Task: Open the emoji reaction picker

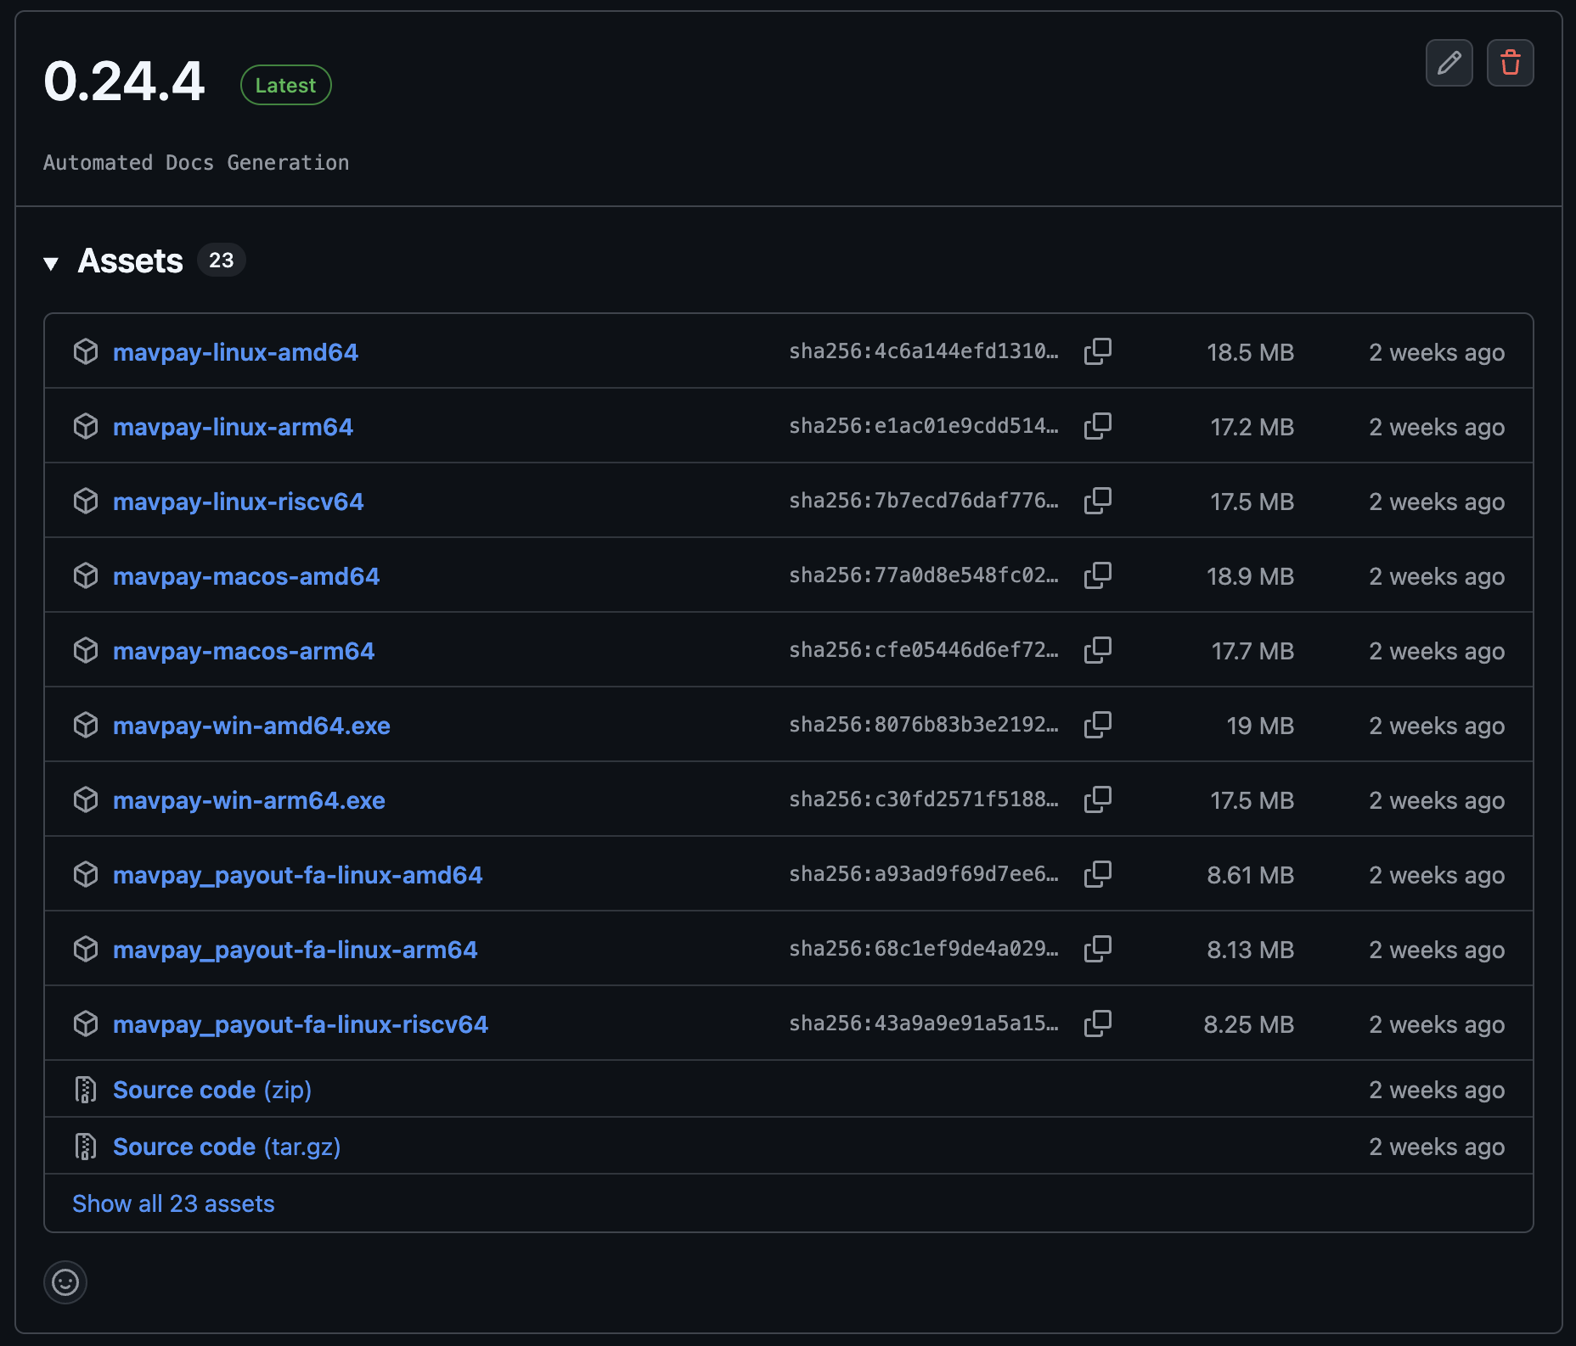Action: click(65, 1282)
